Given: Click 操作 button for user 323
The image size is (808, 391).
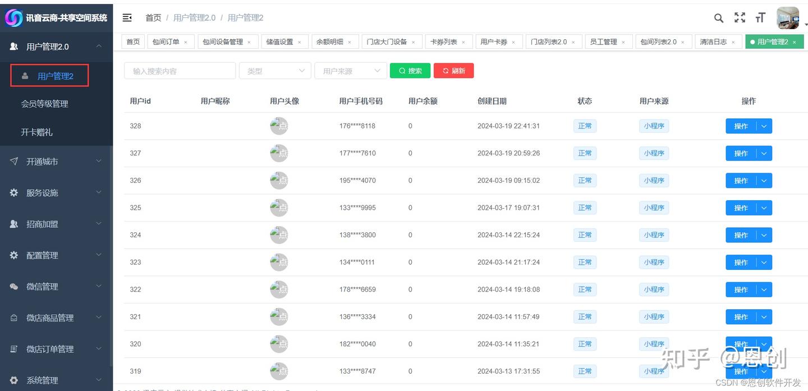Looking at the screenshot, I should coord(741,263).
